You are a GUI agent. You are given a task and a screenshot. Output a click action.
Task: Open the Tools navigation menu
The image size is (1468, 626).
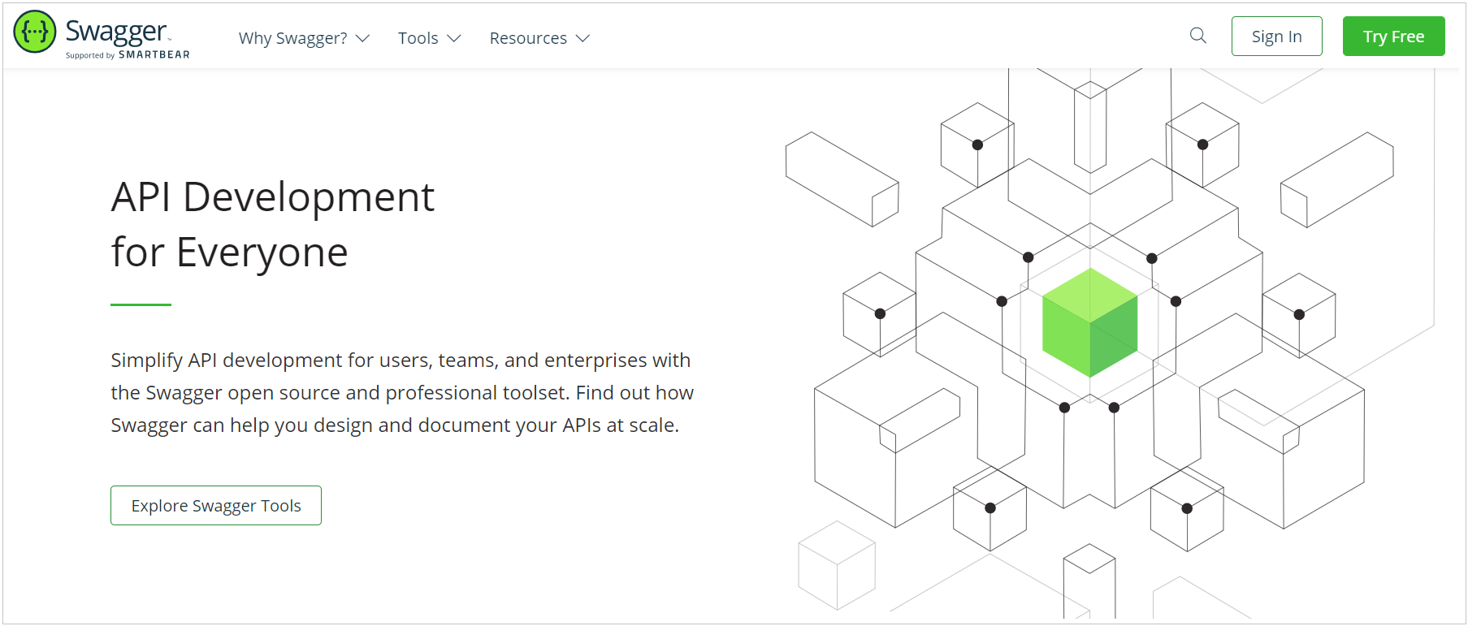[418, 38]
